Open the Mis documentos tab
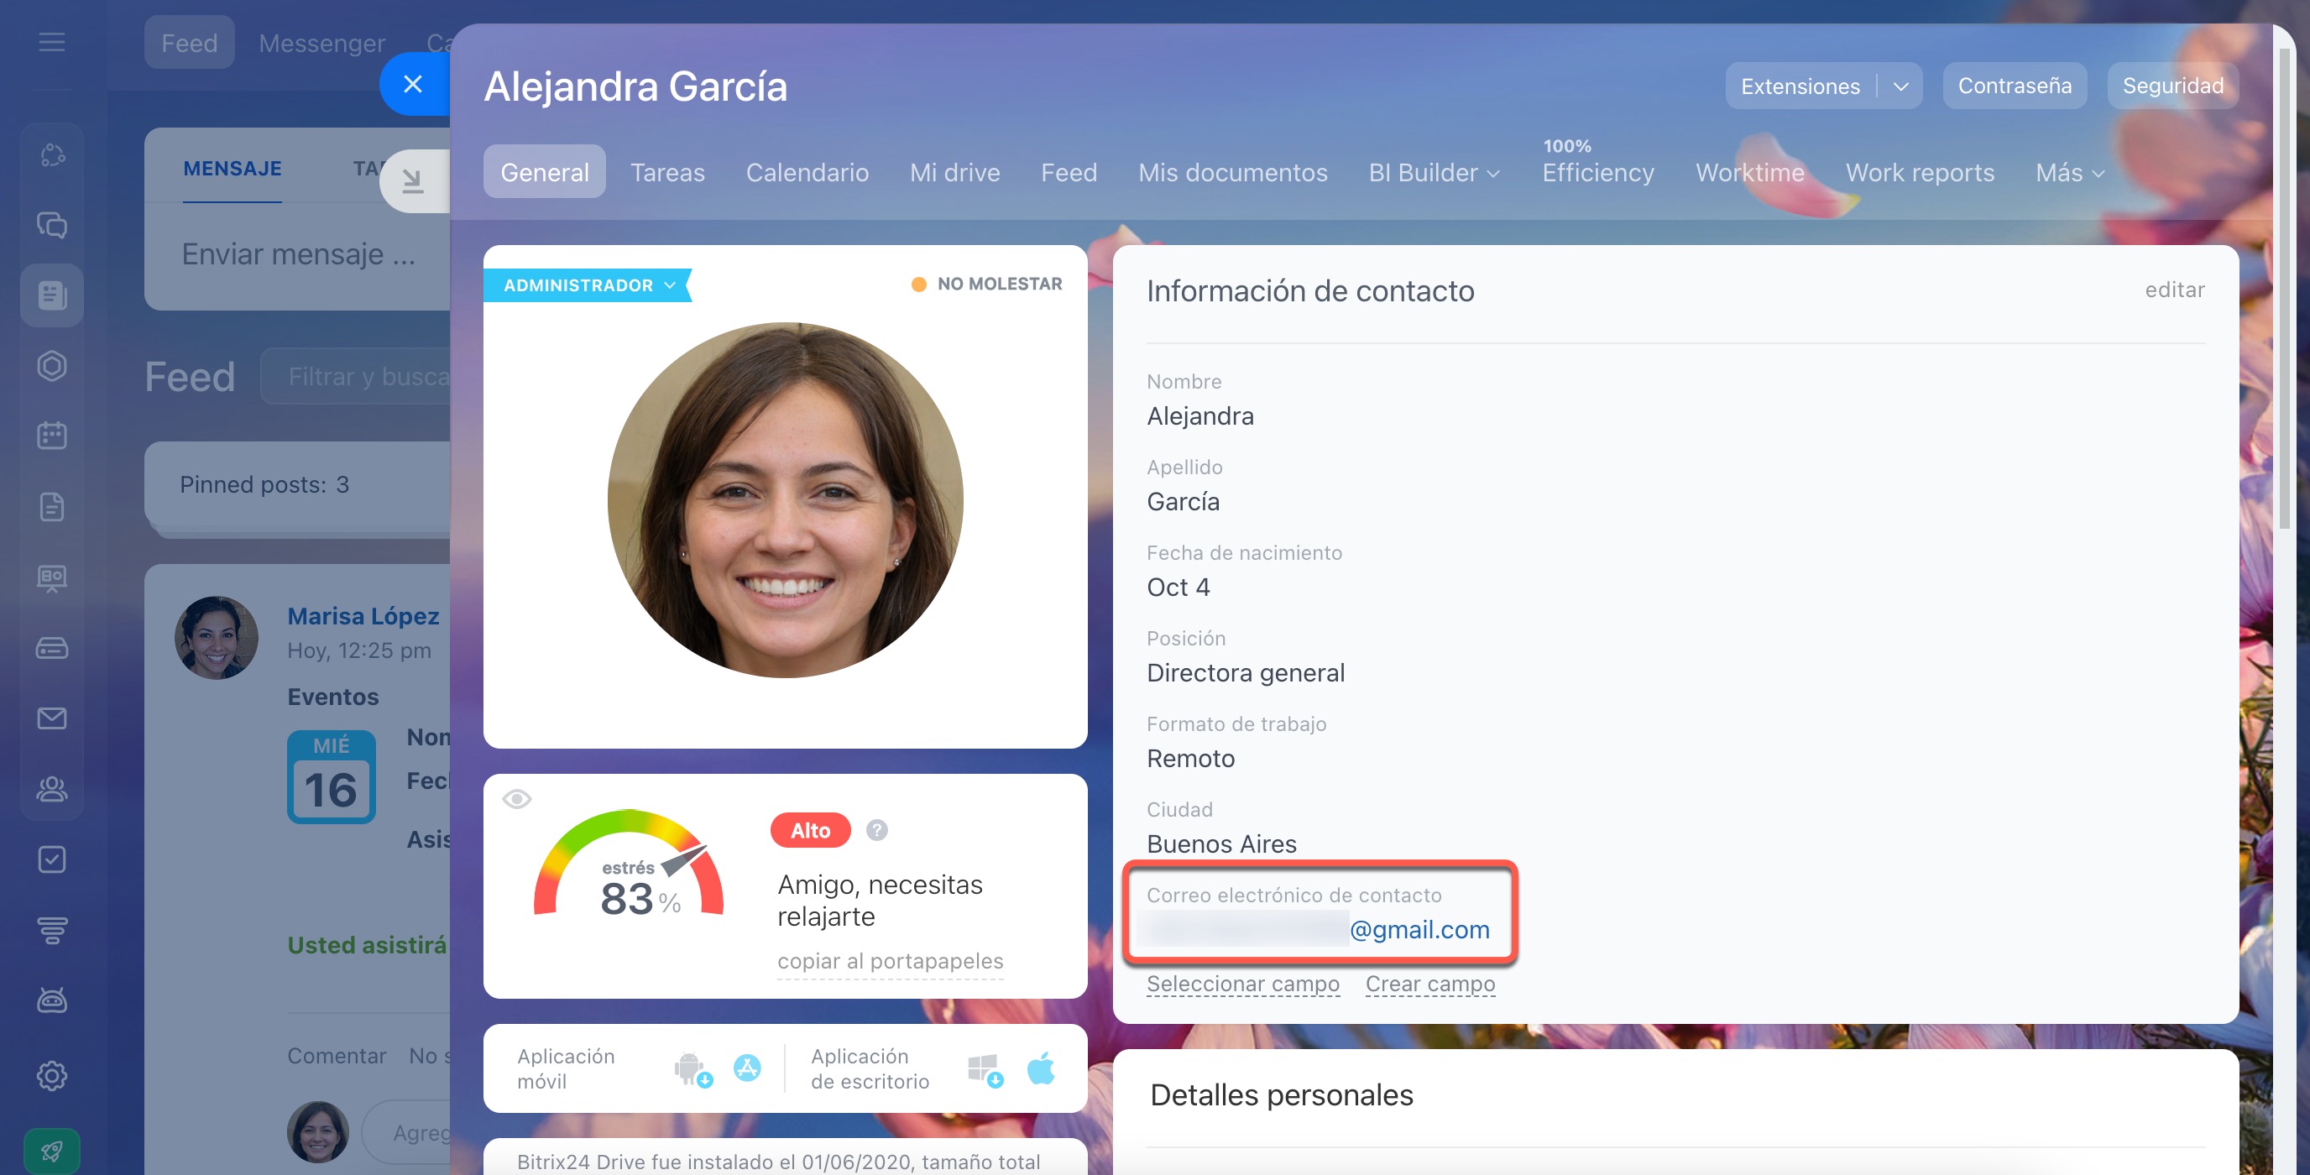2310x1175 pixels. (x=1233, y=172)
